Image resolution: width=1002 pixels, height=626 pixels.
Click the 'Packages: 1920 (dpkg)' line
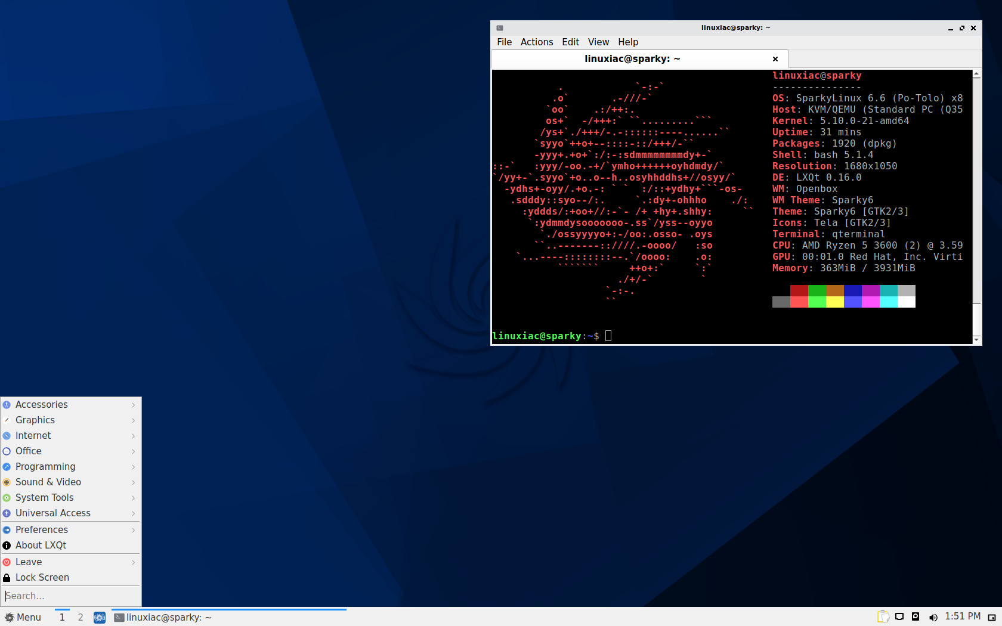click(x=834, y=144)
